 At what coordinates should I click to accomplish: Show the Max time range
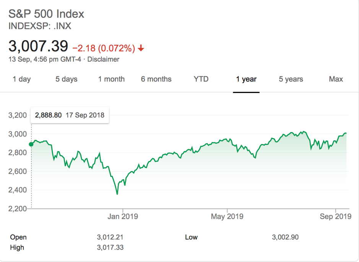(x=336, y=79)
